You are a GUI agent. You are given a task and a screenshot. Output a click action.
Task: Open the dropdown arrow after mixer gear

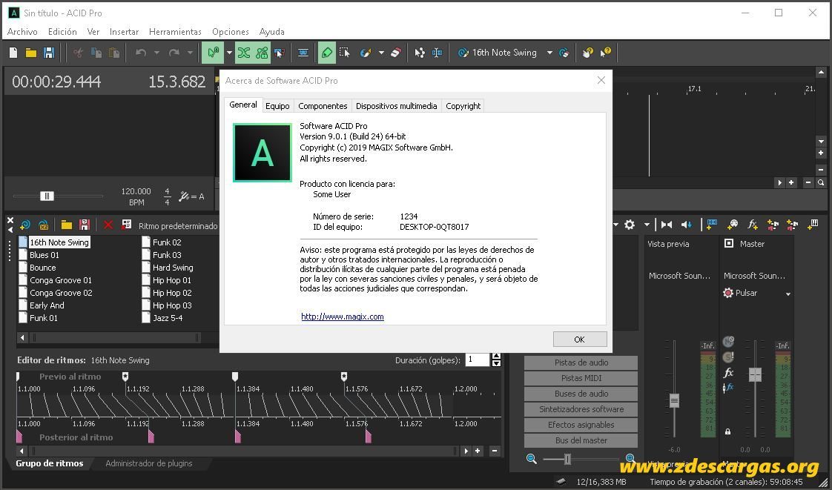pos(647,225)
